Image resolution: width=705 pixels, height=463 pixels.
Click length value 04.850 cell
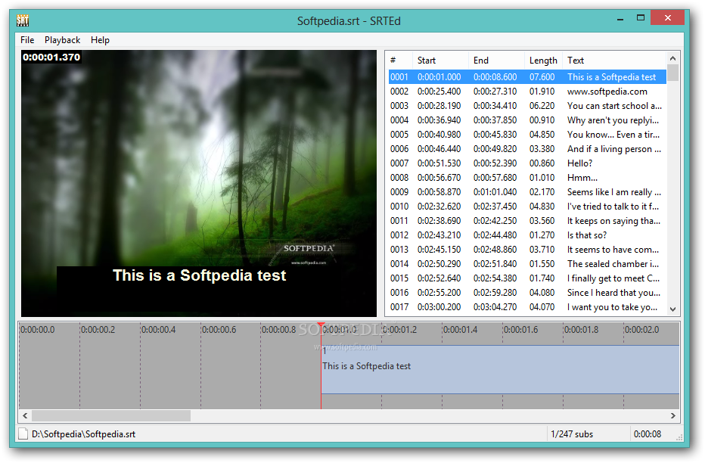click(542, 135)
